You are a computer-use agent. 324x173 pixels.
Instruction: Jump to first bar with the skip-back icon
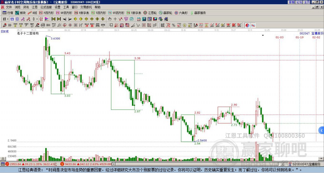coord(53,19)
